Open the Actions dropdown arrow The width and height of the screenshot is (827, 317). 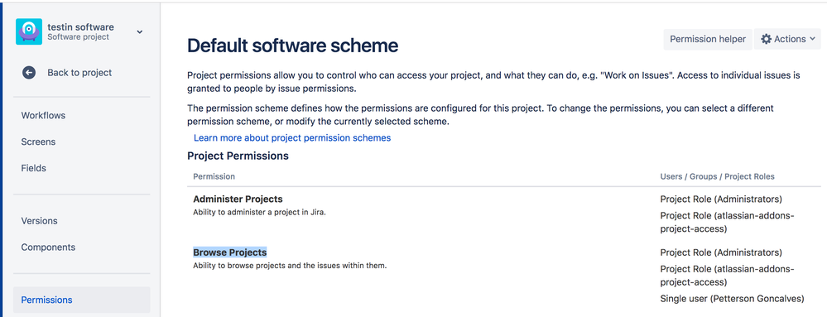812,39
